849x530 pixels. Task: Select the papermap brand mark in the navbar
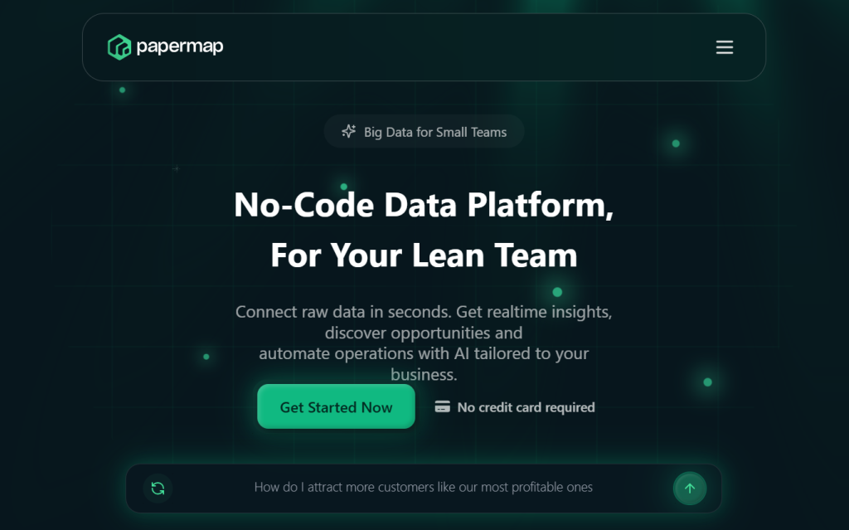pyautogui.click(x=118, y=47)
